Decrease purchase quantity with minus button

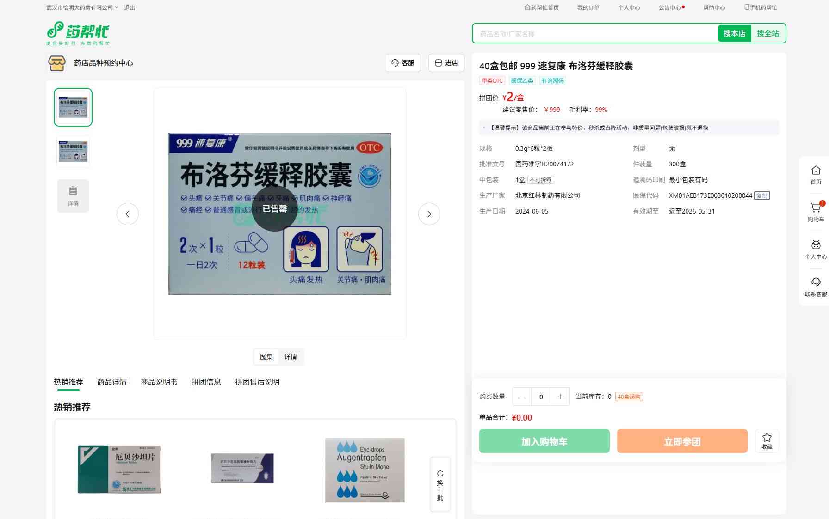click(x=522, y=397)
